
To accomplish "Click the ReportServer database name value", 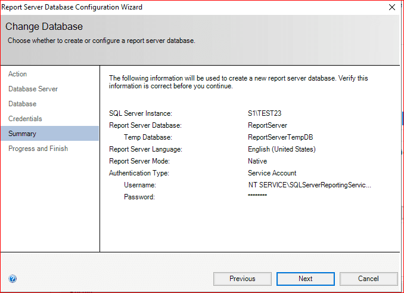I will click(x=268, y=125).
